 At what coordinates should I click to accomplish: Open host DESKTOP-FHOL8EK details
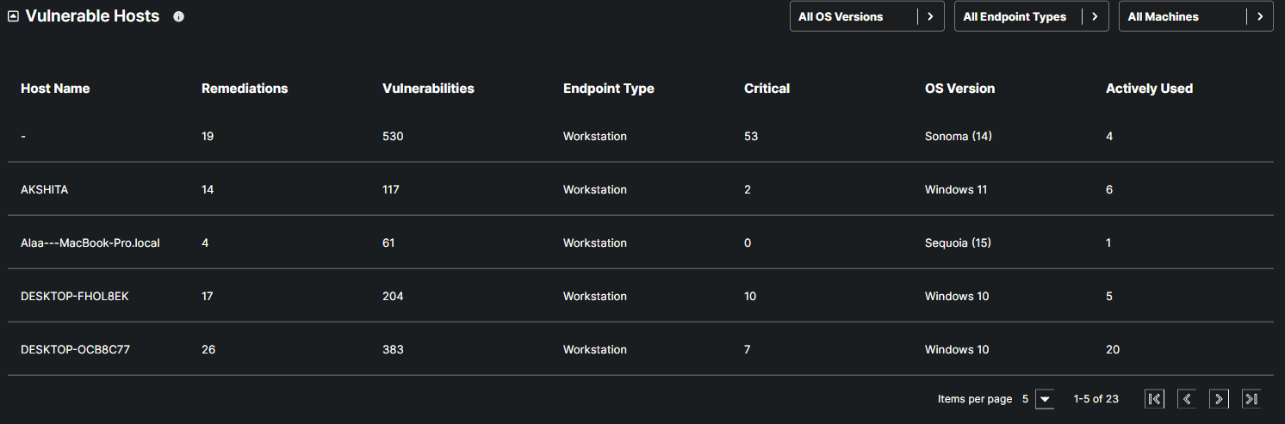[75, 297]
